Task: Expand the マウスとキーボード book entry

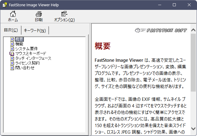Action: 31,53
